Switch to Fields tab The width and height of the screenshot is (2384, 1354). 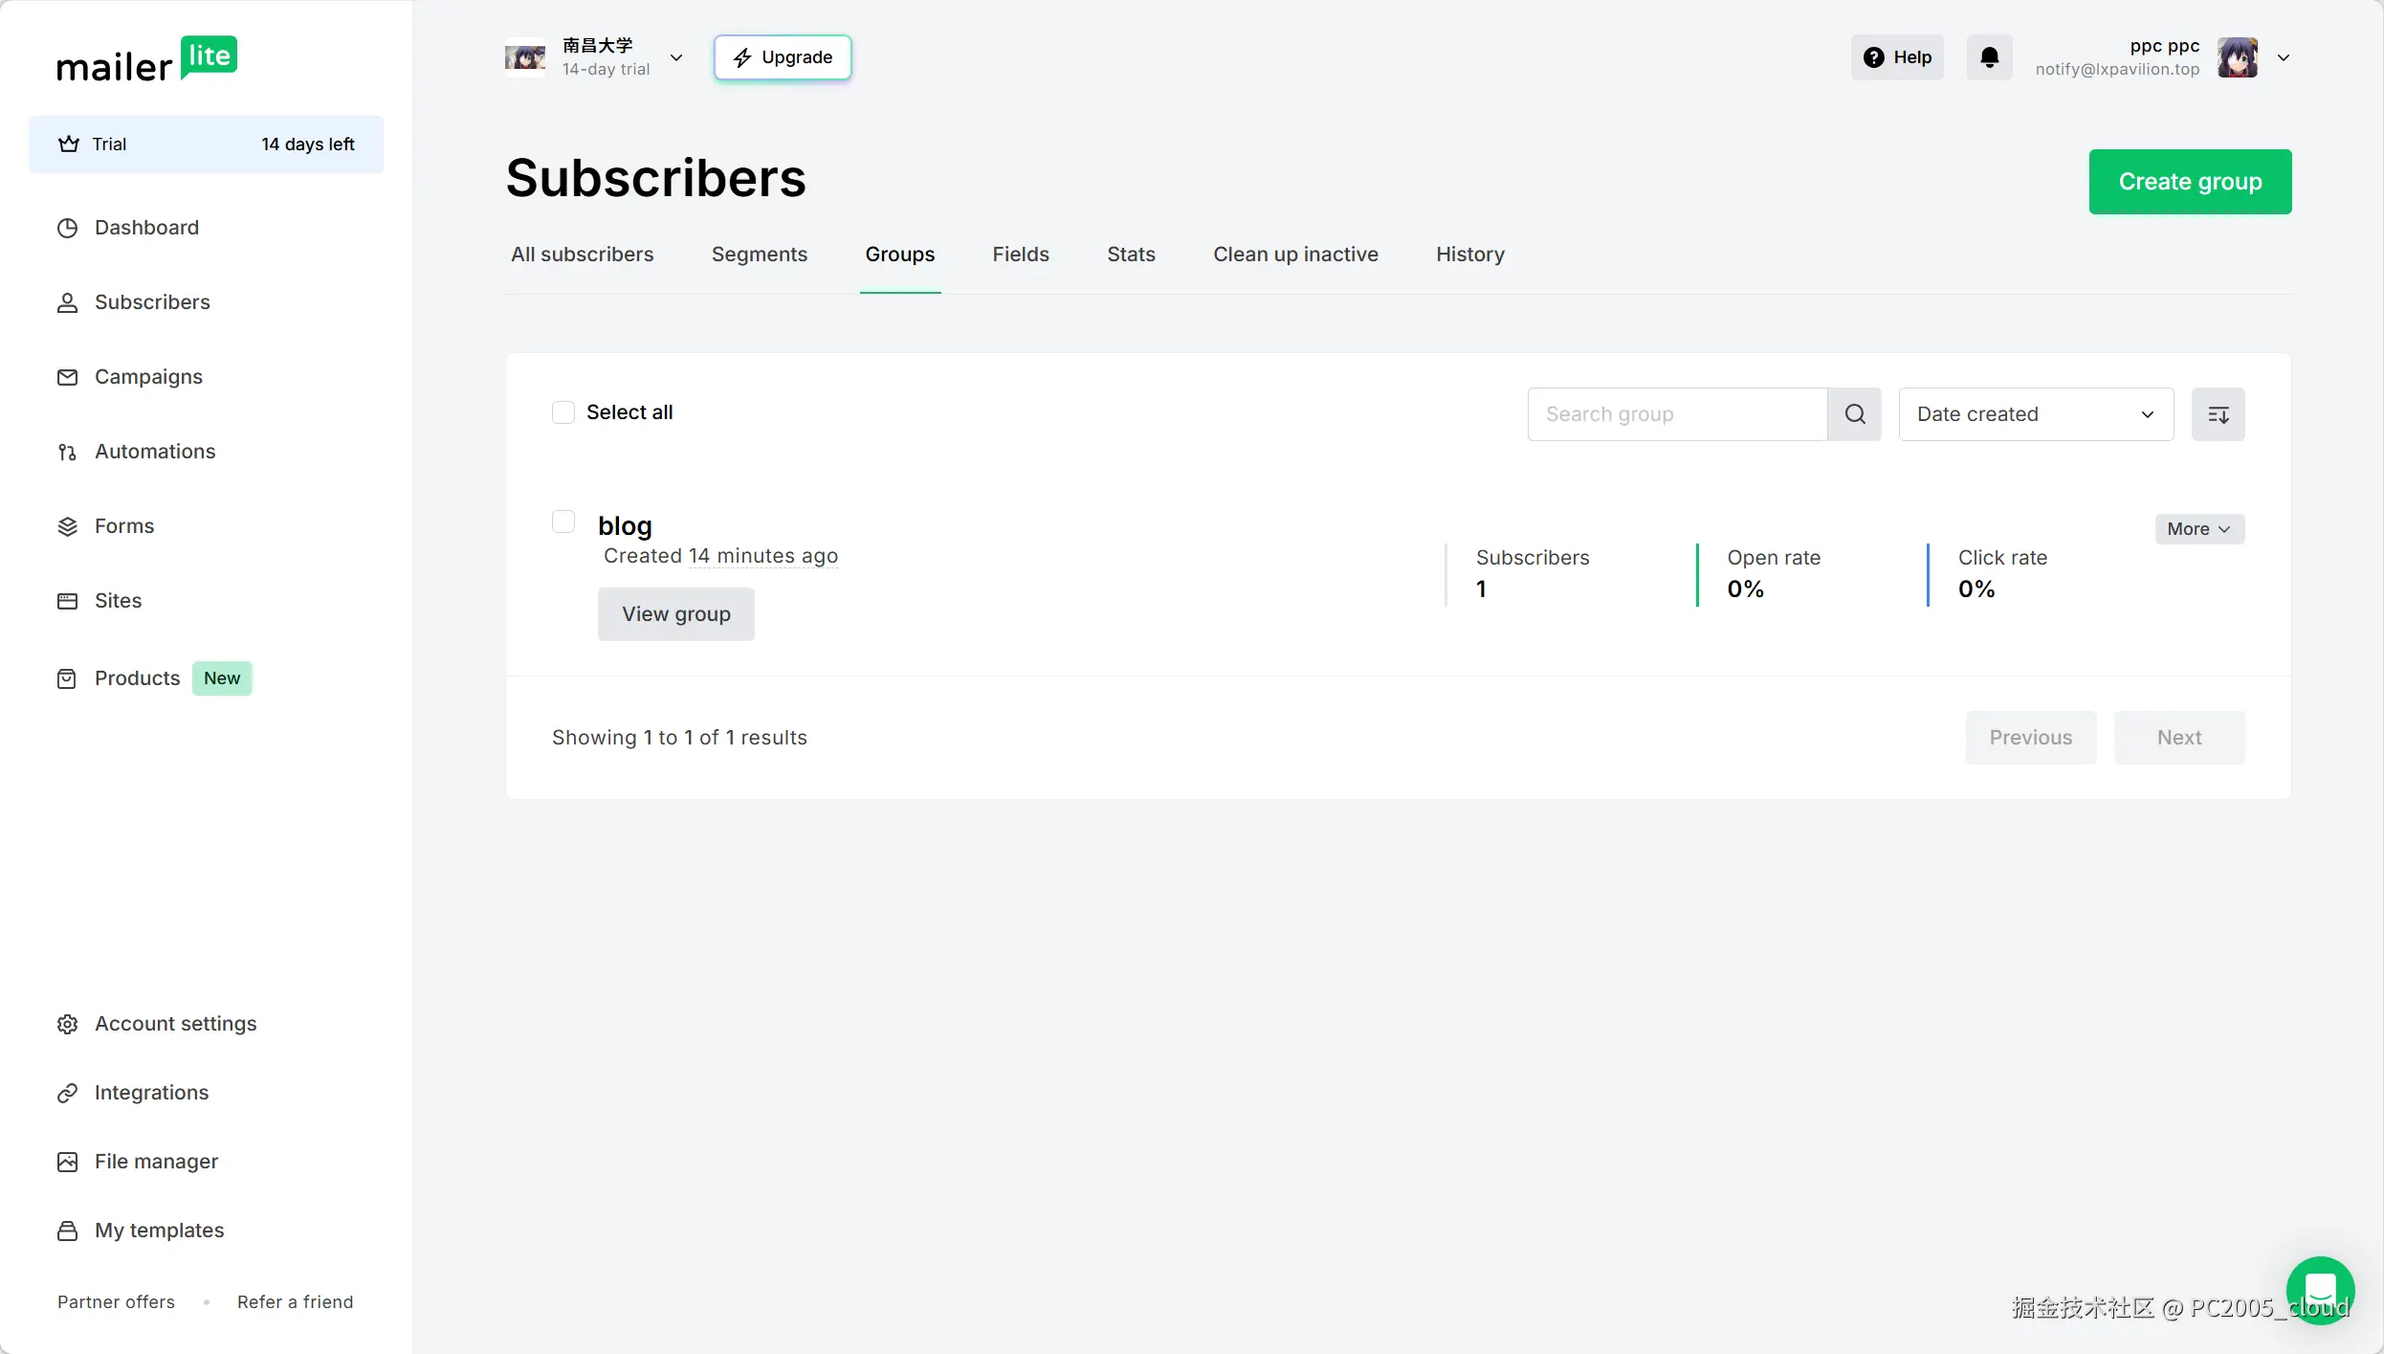pos(1021,255)
